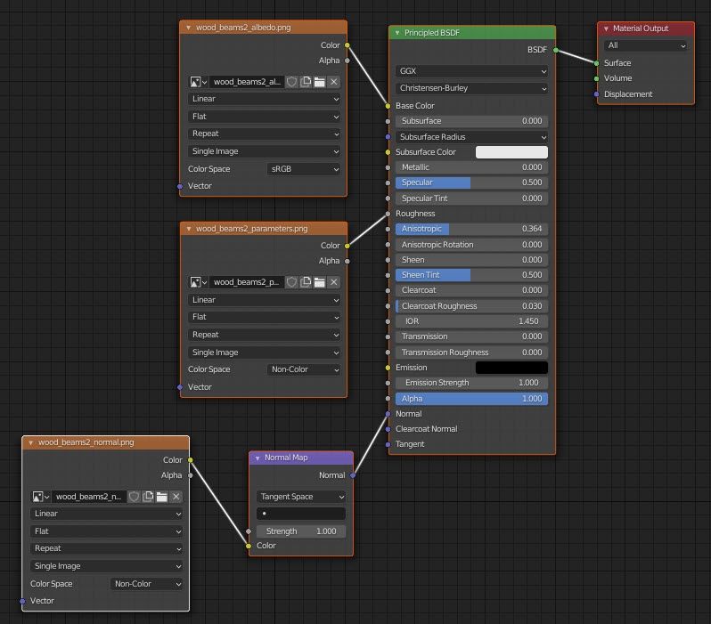The height and width of the screenshot is (624, 711).
Task: Click open-folder icon in wood_beams2_normal node
Action: coord(161,497)
